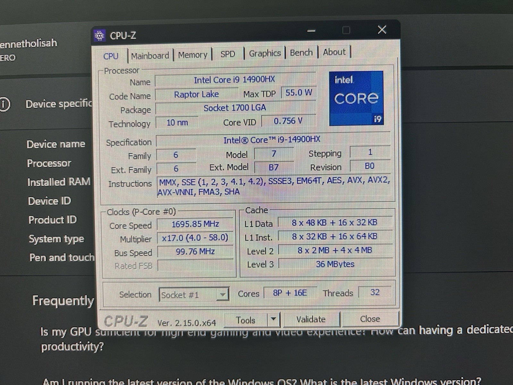The image size is (513, 385).
Task: Click Device name in the Settings window
Action: point(56,144)
